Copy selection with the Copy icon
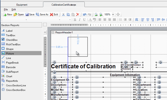The width and height of the screenshot is (167, 100). click(x=68, y=14)
